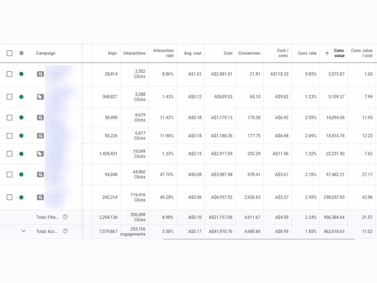Image resolution: width=377 pixels, height=283 pixels.
Task: Click Total: Acc... row label
Action: point(47,231)
